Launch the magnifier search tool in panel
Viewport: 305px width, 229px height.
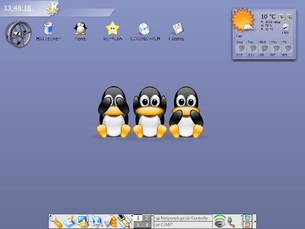coord(56,222)
